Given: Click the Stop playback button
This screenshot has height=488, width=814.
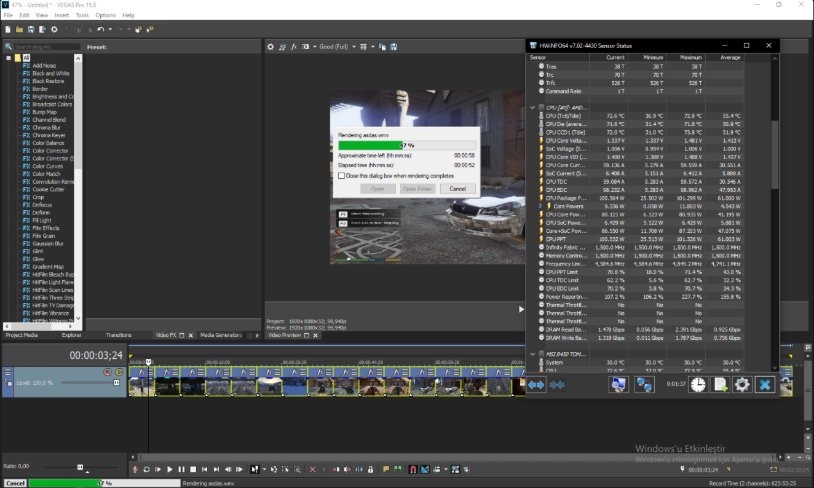Looking at the screenshot, I should click(193, 470).
